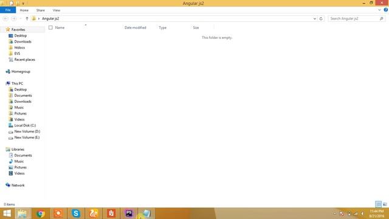This screenshot has height=219, width=389.
Task: Open Music under Libraries
Action: click(19, 161)
